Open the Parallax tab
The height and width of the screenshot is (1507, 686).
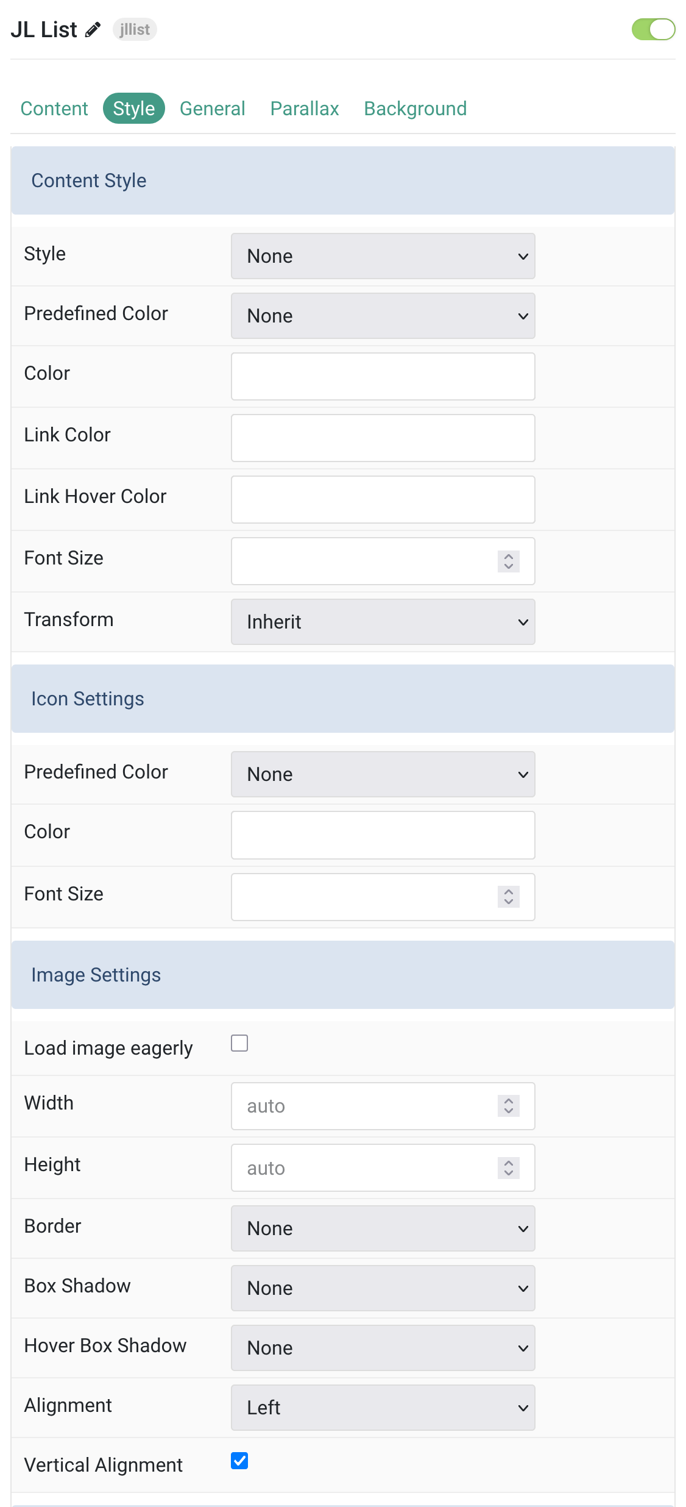tap(305, 109)
